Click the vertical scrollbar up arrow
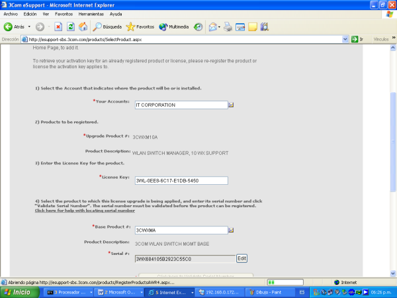Screen dimensions: 397x298 (x=393, y=48)
